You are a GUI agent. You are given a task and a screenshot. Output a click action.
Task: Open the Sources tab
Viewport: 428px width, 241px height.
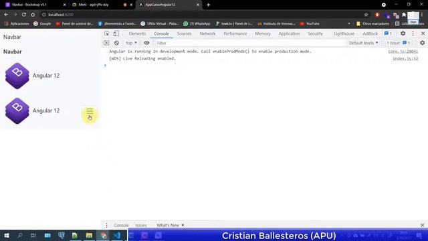tap(184, 33)
